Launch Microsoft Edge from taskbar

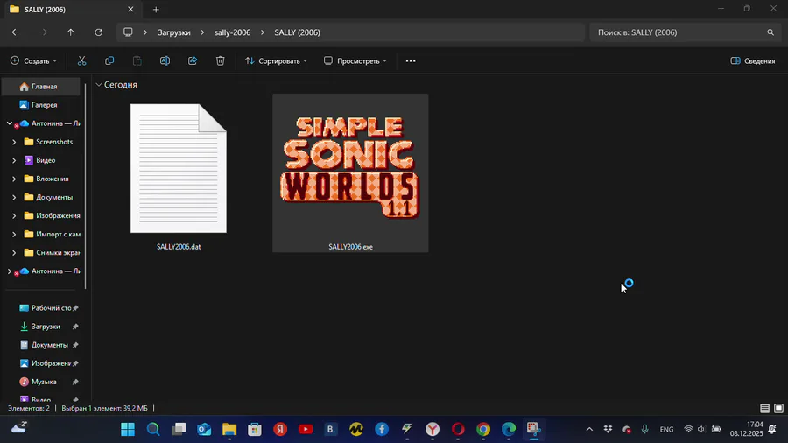click(x=509, y=429)
